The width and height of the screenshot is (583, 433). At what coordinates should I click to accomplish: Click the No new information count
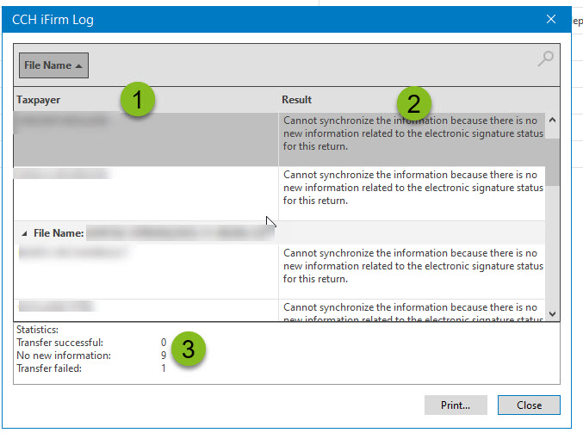163,356
